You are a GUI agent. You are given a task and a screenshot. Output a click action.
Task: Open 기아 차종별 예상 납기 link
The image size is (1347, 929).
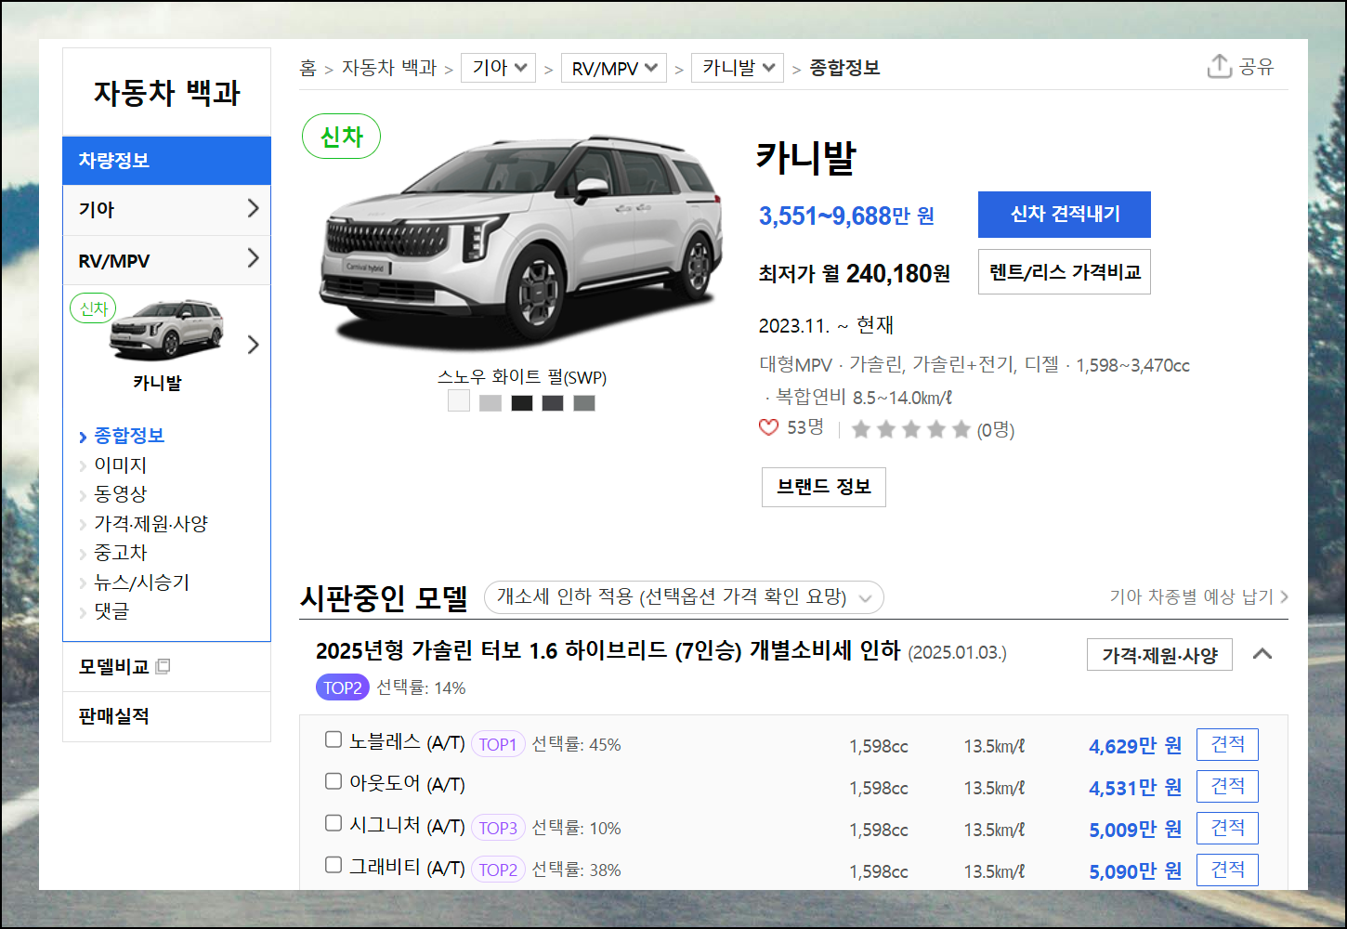tap(1198, 596)
